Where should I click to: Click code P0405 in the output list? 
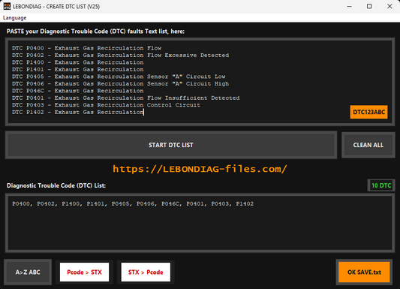click(120, 204)
